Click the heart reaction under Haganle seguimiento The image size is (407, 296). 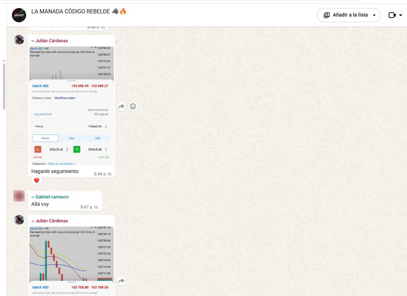[x=37, y=180]
